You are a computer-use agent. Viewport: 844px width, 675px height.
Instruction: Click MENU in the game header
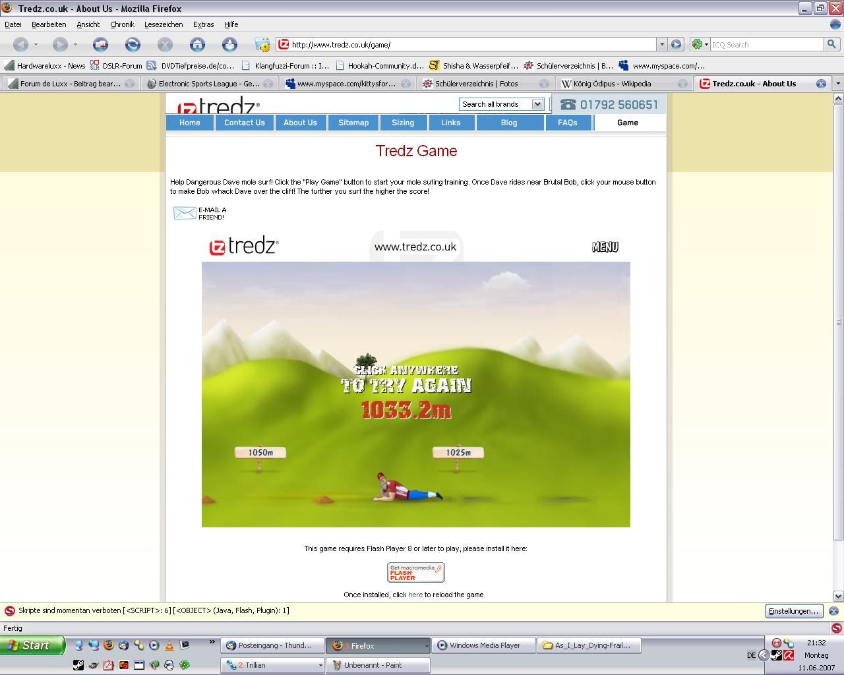605,247
